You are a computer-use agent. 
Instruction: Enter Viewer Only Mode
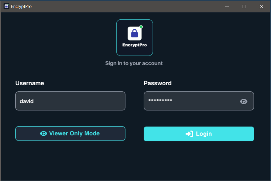pos(70,134)
